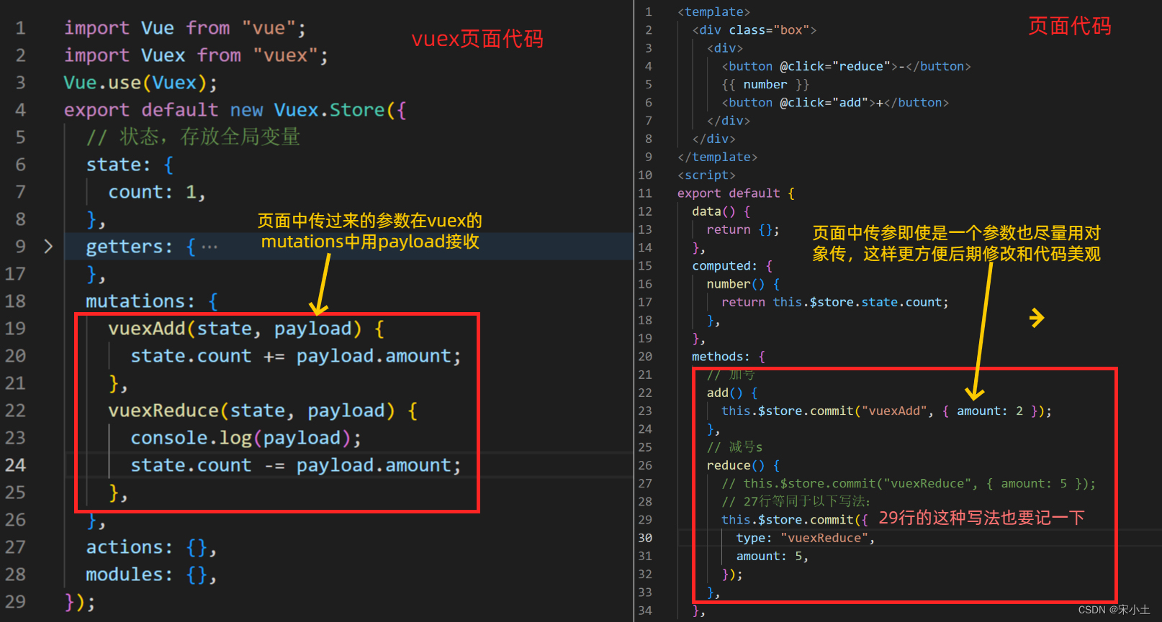
Task: Click the '</template>' closing tag
Action: (717, 157)
